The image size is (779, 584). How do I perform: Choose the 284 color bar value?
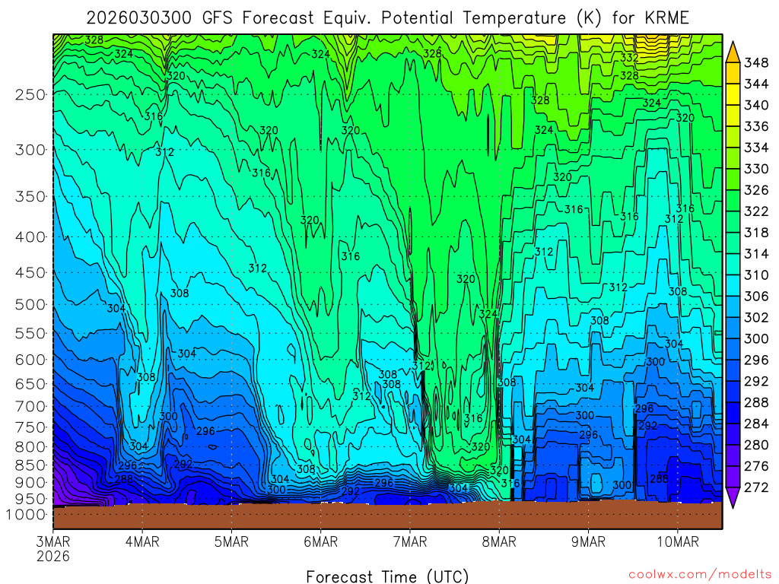[x=756, y=424]
